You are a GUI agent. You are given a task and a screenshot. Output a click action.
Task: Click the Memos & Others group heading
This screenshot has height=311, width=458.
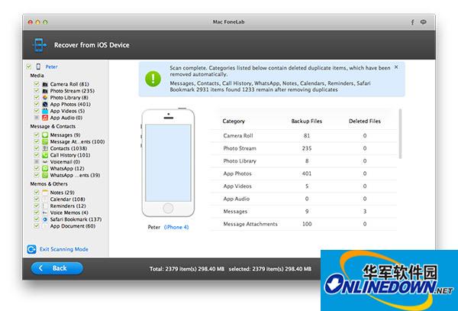[x=49, y=184]
